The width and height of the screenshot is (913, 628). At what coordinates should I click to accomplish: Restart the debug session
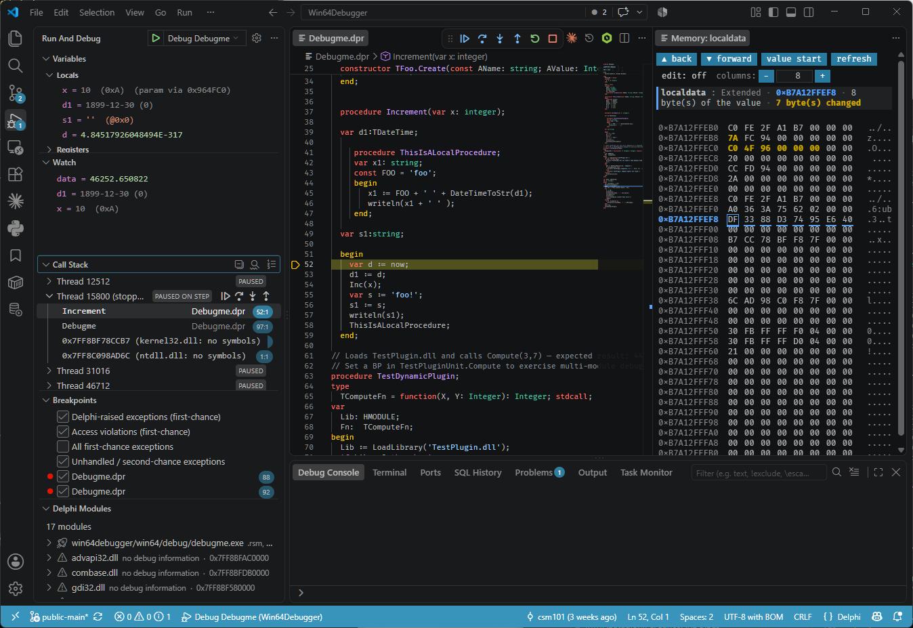point(535,39)
